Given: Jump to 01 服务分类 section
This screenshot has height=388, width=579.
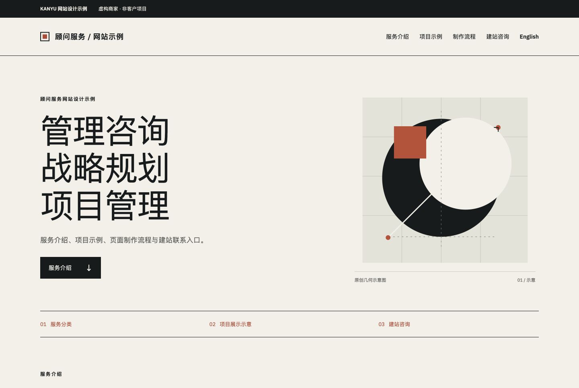Looking at the screenshot, I should [x=56, y=324].
